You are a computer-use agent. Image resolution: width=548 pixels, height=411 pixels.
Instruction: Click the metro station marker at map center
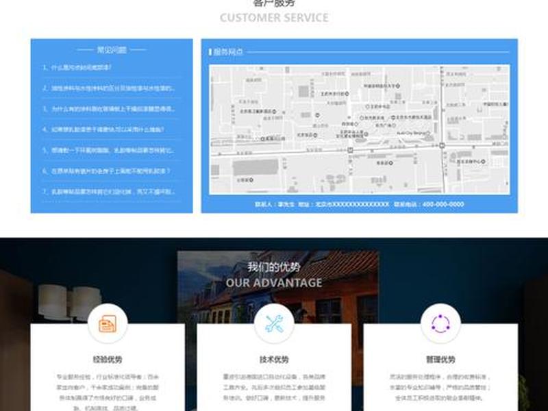[350, 150]
